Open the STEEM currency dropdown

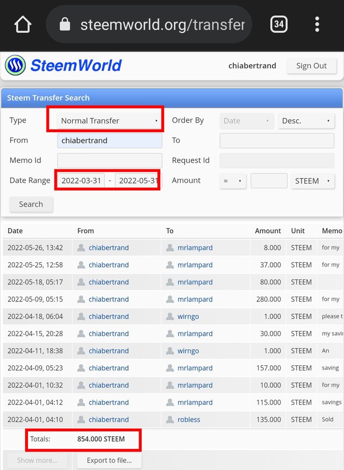pos(312,181)
